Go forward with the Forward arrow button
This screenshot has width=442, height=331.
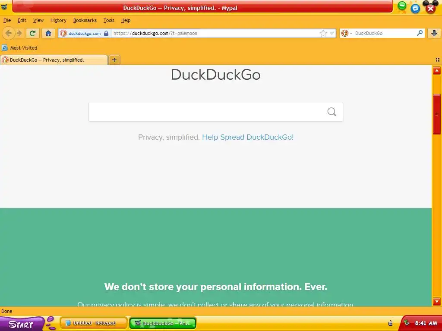click(x=19, y=33)
